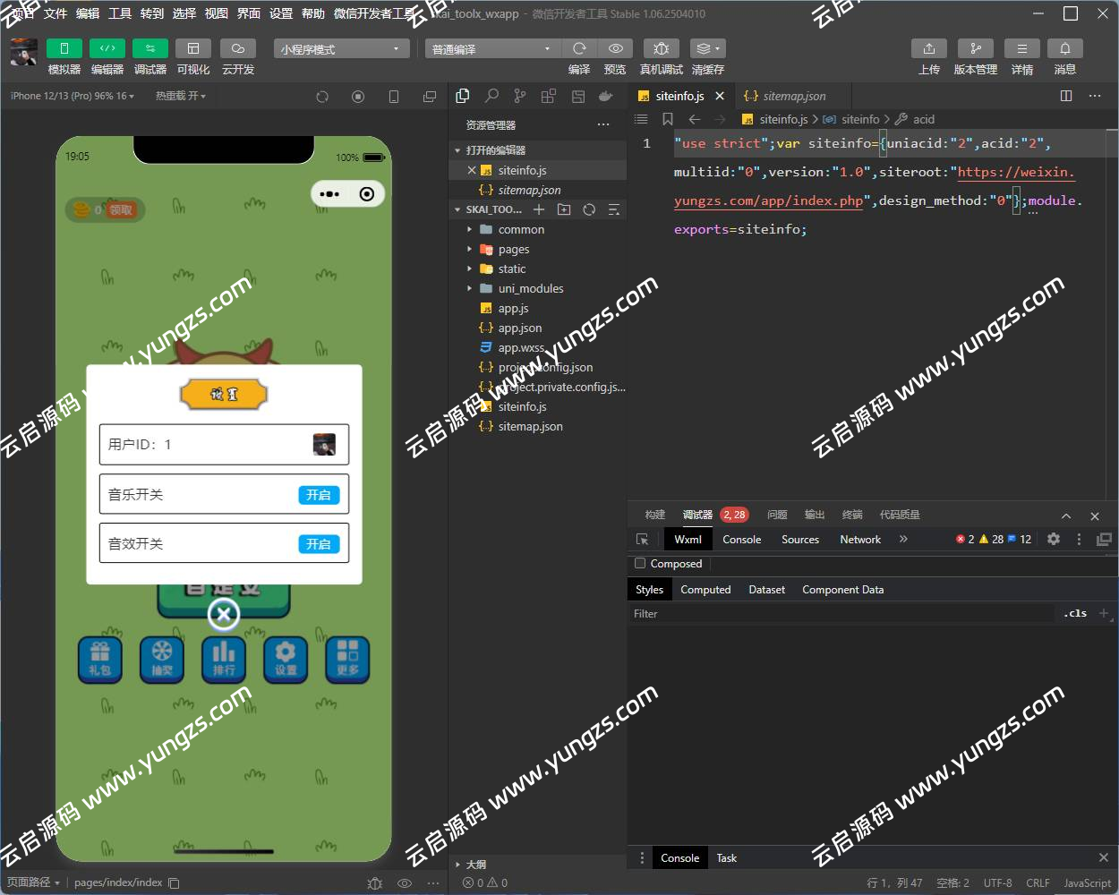Toggle the sound effect switch (音效开关)
The image size is (1119, 895).
(318, 544)
